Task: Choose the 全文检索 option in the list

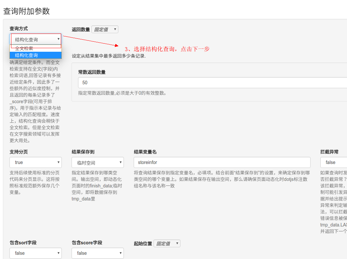Action: point(36,48)
